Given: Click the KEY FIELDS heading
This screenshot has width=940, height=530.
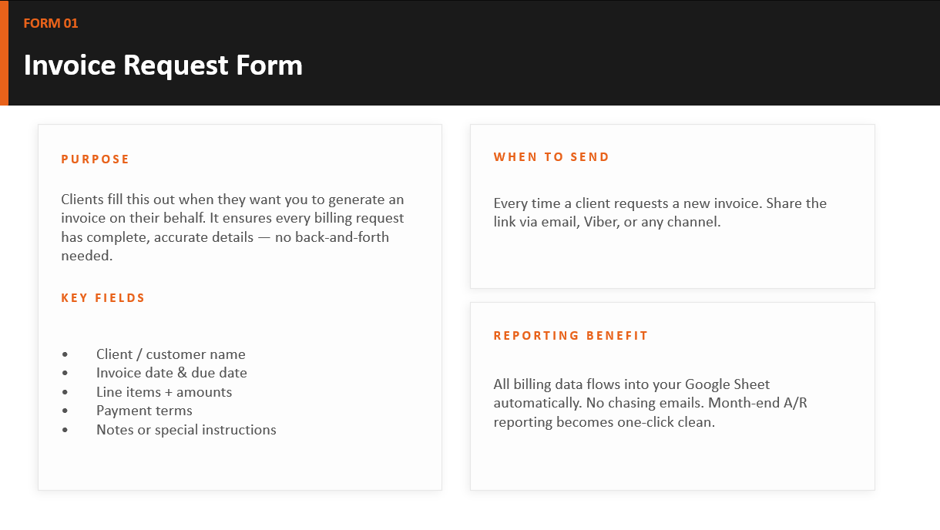Looking at the screenshot, I should click(x=103, y=298).
